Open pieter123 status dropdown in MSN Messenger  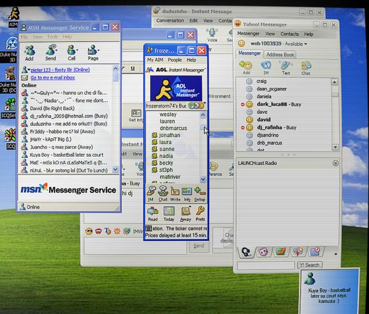[x=29, y=69]
